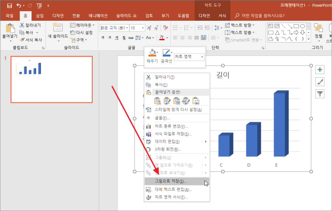Click the Save icon in quick access toolbar

tap(9, 6)
